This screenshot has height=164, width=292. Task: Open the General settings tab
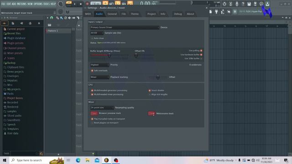112,14
